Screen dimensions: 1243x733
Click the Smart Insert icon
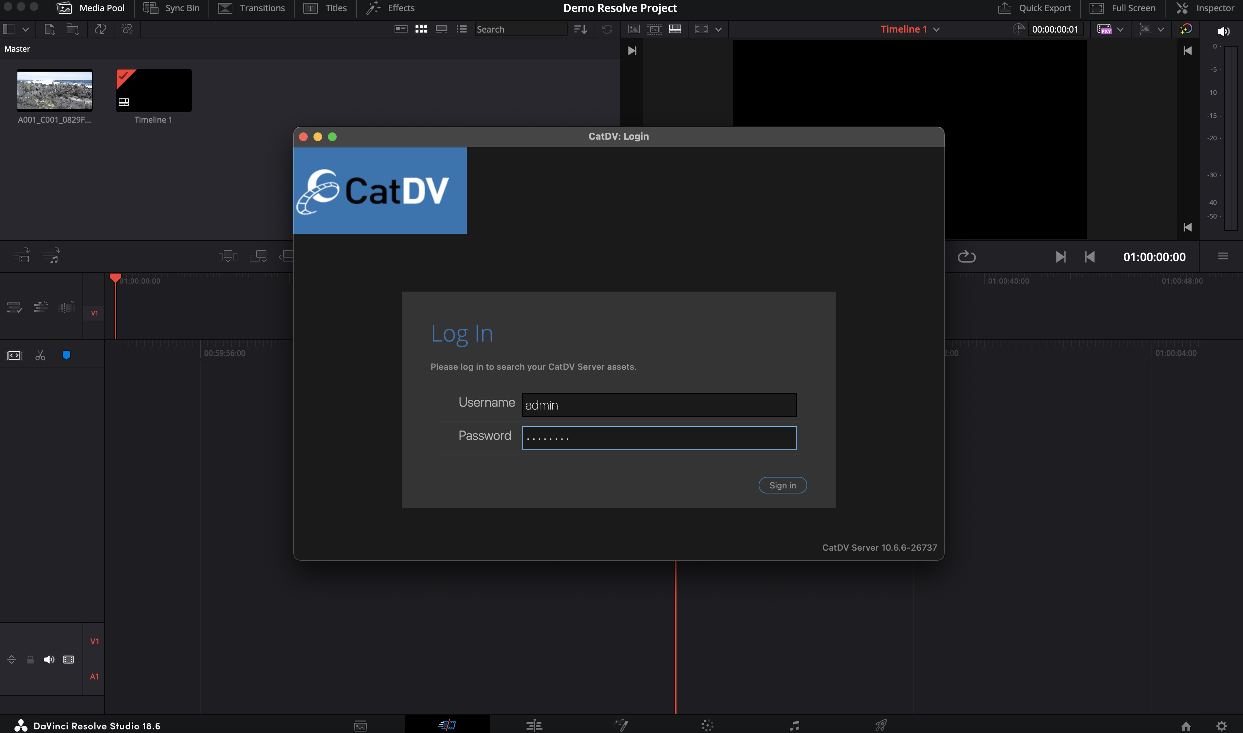[x=228, y=256]
